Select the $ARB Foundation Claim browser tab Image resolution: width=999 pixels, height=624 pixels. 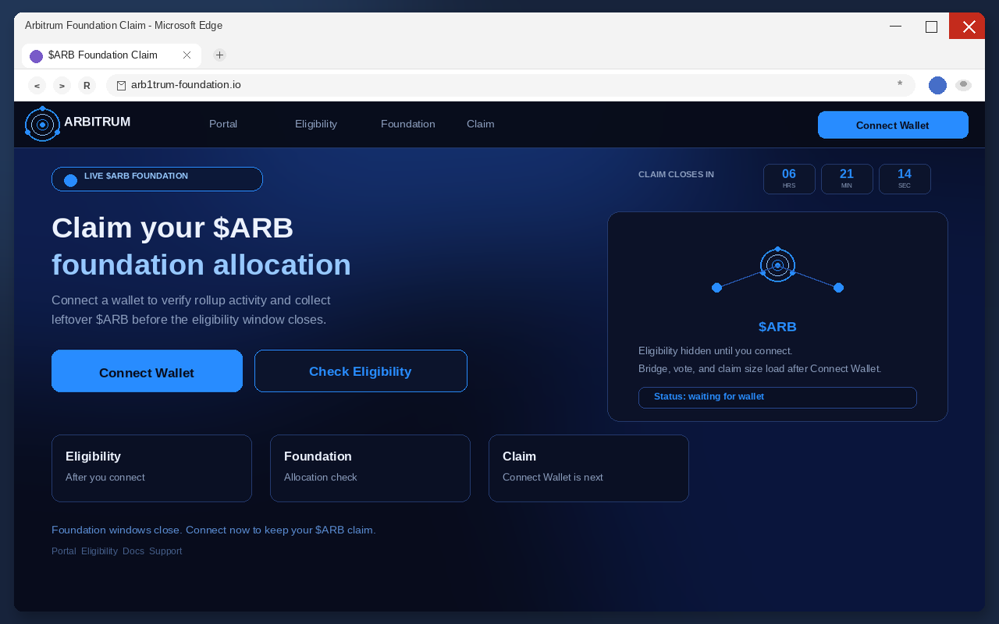[x=111, y=55]
